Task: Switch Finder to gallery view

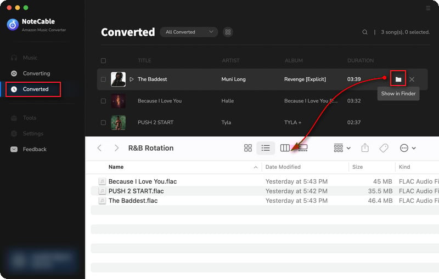Action: click(x=303, y=148)
